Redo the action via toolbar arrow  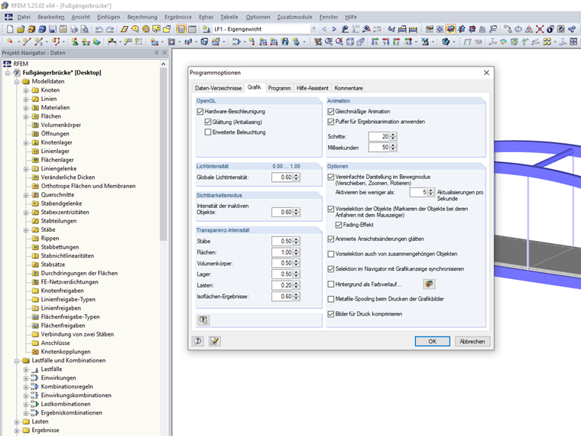tap(110, 29)
